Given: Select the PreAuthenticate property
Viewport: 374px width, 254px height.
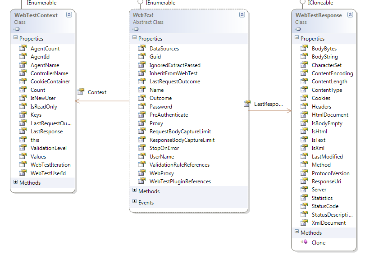Looking at the screenshot, I should [169, 115].
